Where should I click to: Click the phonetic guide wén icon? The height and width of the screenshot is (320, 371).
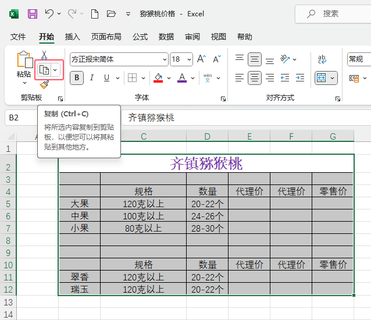208,77
